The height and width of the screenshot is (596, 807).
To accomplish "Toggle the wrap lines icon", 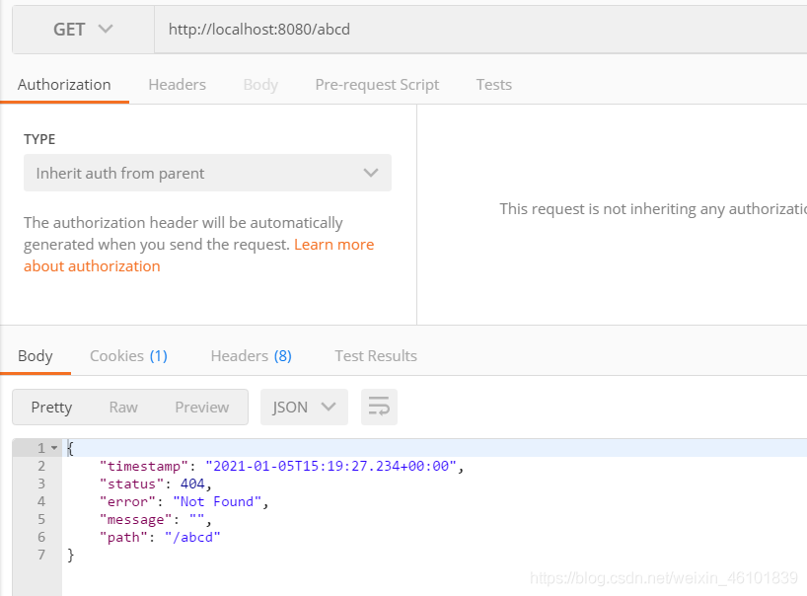I will coord(379,407).
